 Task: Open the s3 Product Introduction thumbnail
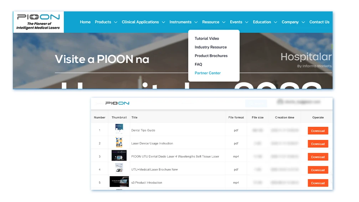[x=119, y=182]
